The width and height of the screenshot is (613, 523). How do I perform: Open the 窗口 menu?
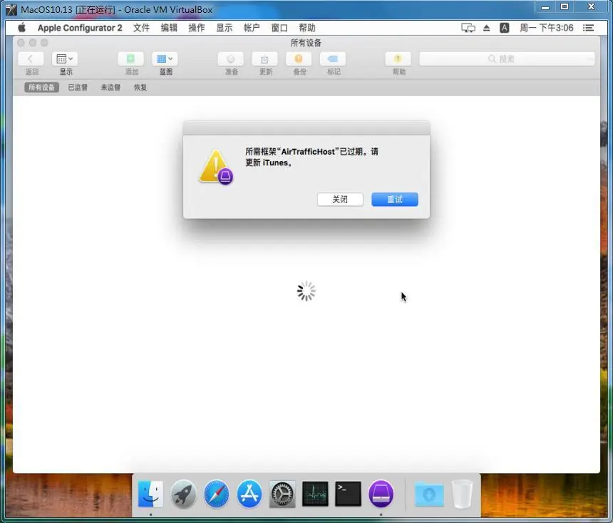pyautogui.click(x=279, y=28)
